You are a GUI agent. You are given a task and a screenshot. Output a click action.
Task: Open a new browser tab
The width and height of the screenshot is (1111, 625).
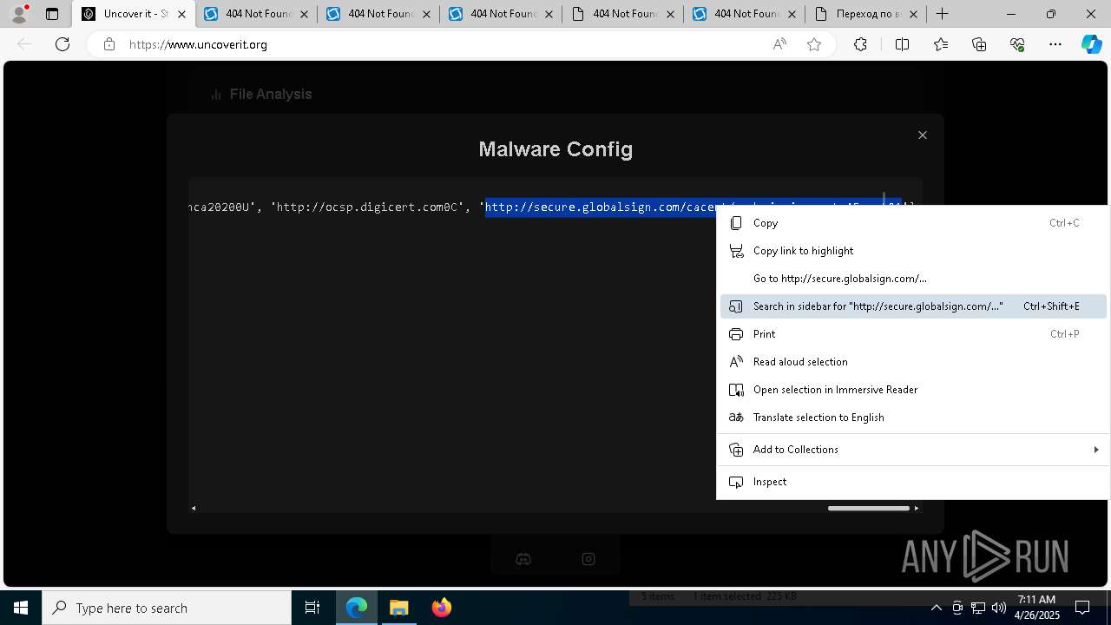point(942,14)
